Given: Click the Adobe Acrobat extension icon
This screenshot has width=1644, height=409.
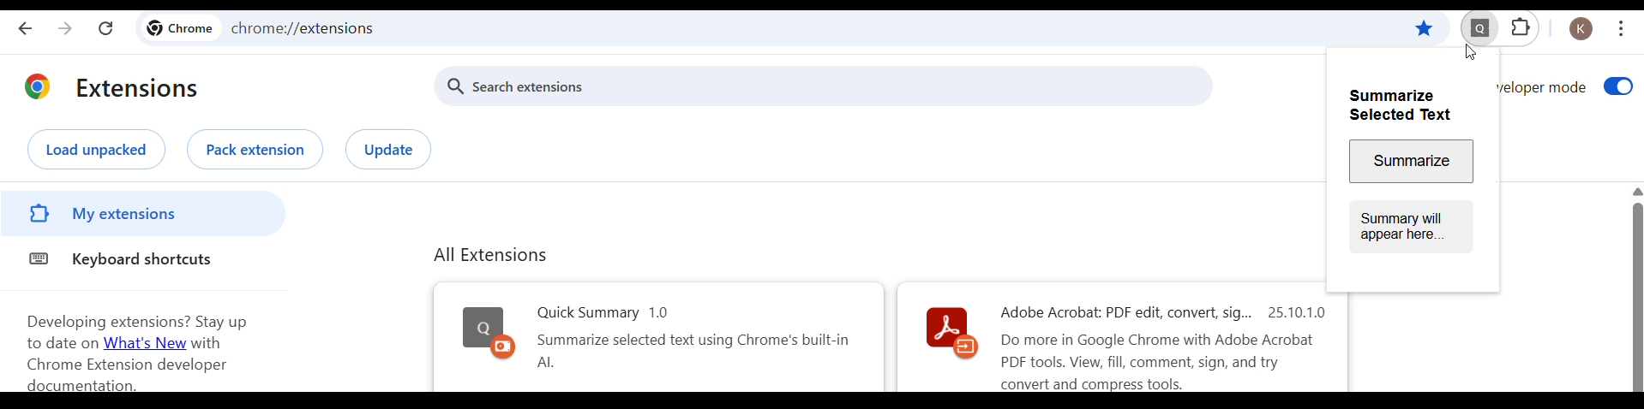Looking at the screenshot, I should 951,332.
